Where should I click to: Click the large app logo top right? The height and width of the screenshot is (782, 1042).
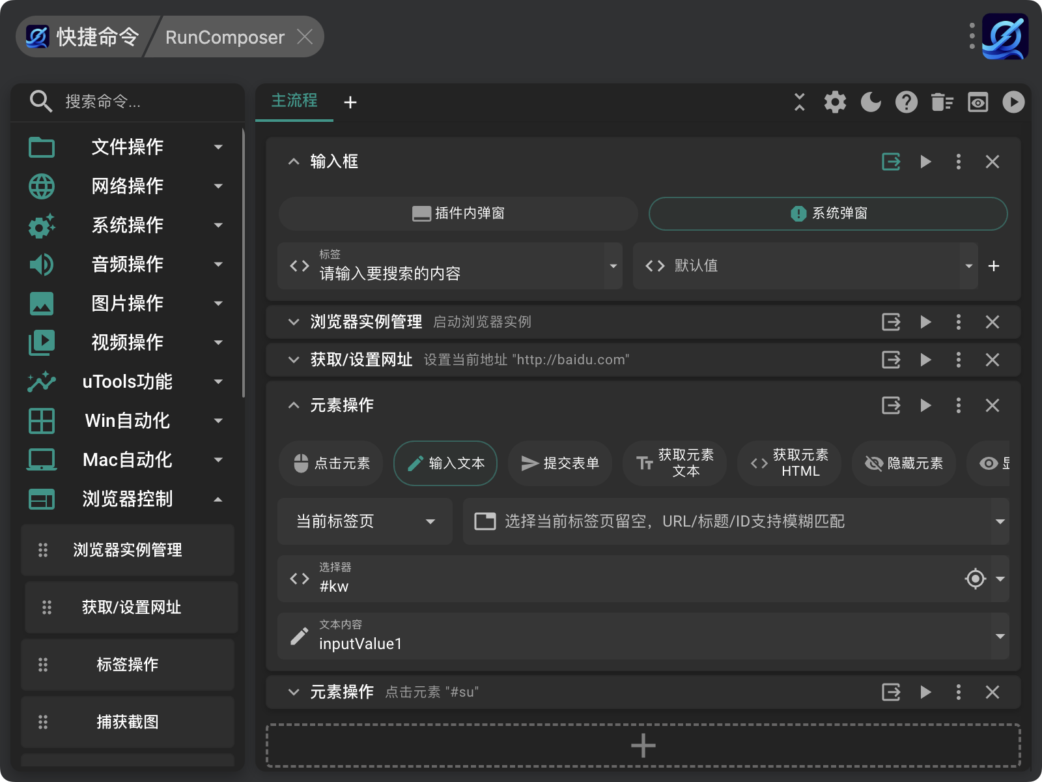pos(1005,36)
